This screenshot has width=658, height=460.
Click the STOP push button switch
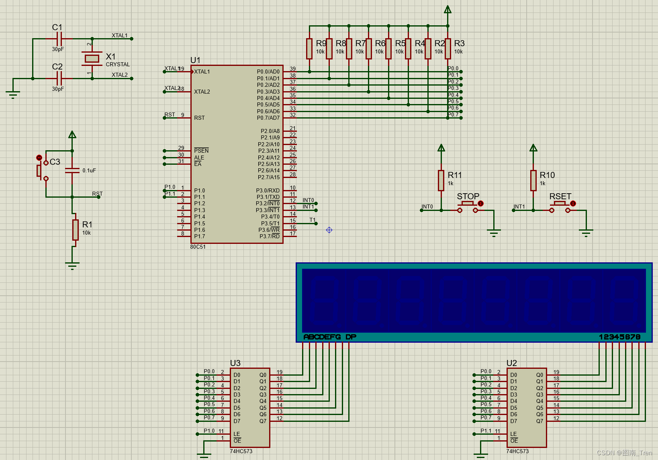468,208
